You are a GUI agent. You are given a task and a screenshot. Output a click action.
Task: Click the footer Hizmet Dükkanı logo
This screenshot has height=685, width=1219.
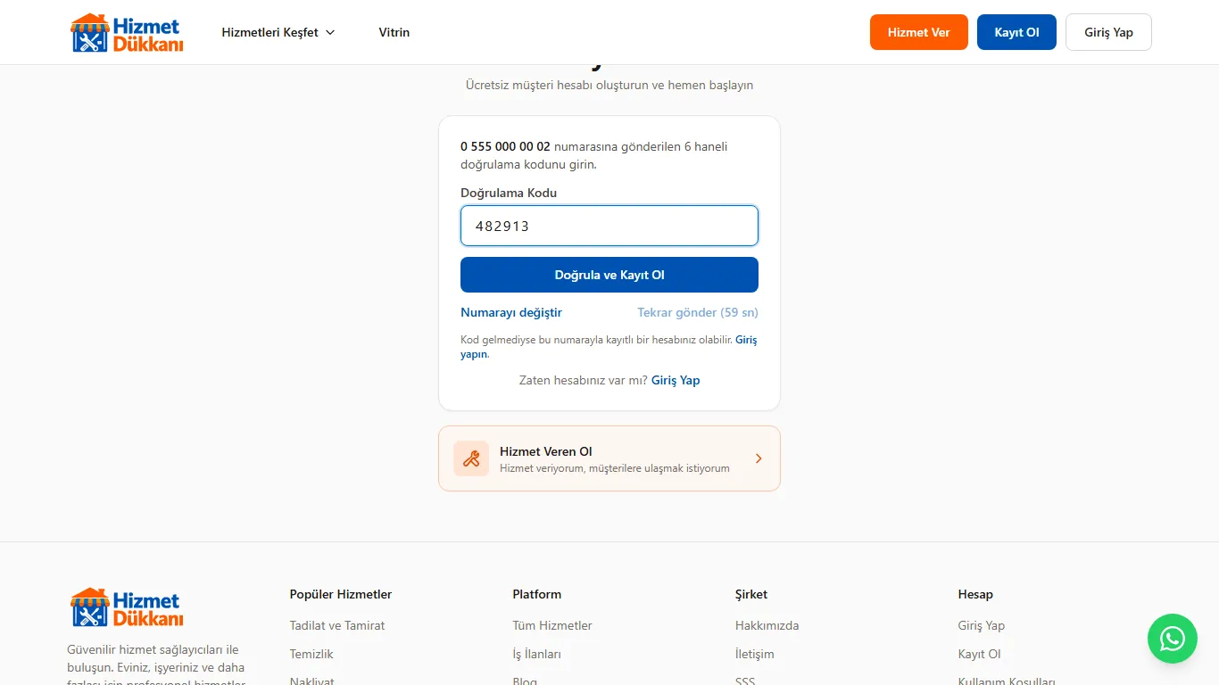pyautogui.click(x=127, y=607)
